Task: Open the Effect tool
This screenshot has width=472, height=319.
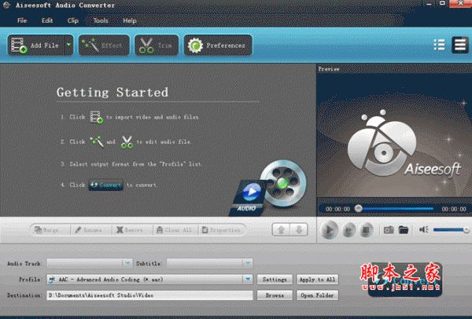Action: [104, 46]
